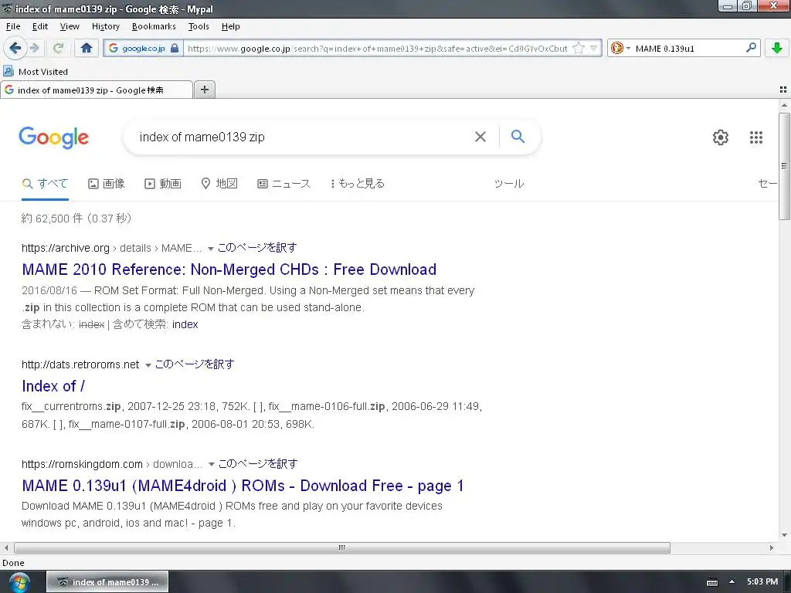This screenshot has height=593, width=791.
Task: Click the scroll right arrow
Action: click(x=772, y=547)
